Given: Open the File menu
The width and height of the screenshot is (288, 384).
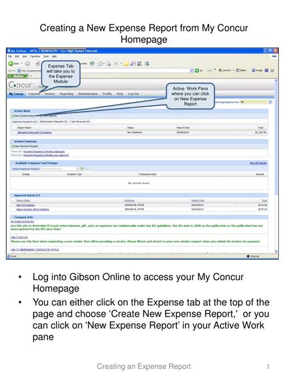Looking at the screenshot, I should point(10,57).
